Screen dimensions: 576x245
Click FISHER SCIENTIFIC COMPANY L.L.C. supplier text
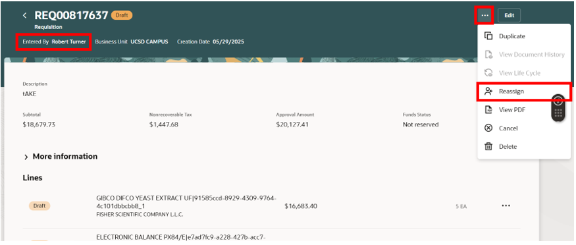[x=140, y=215]
